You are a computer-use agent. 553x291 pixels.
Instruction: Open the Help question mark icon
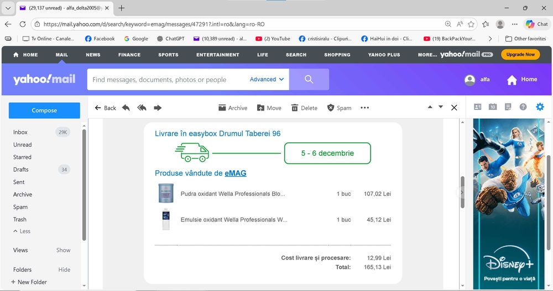point(523,107)
